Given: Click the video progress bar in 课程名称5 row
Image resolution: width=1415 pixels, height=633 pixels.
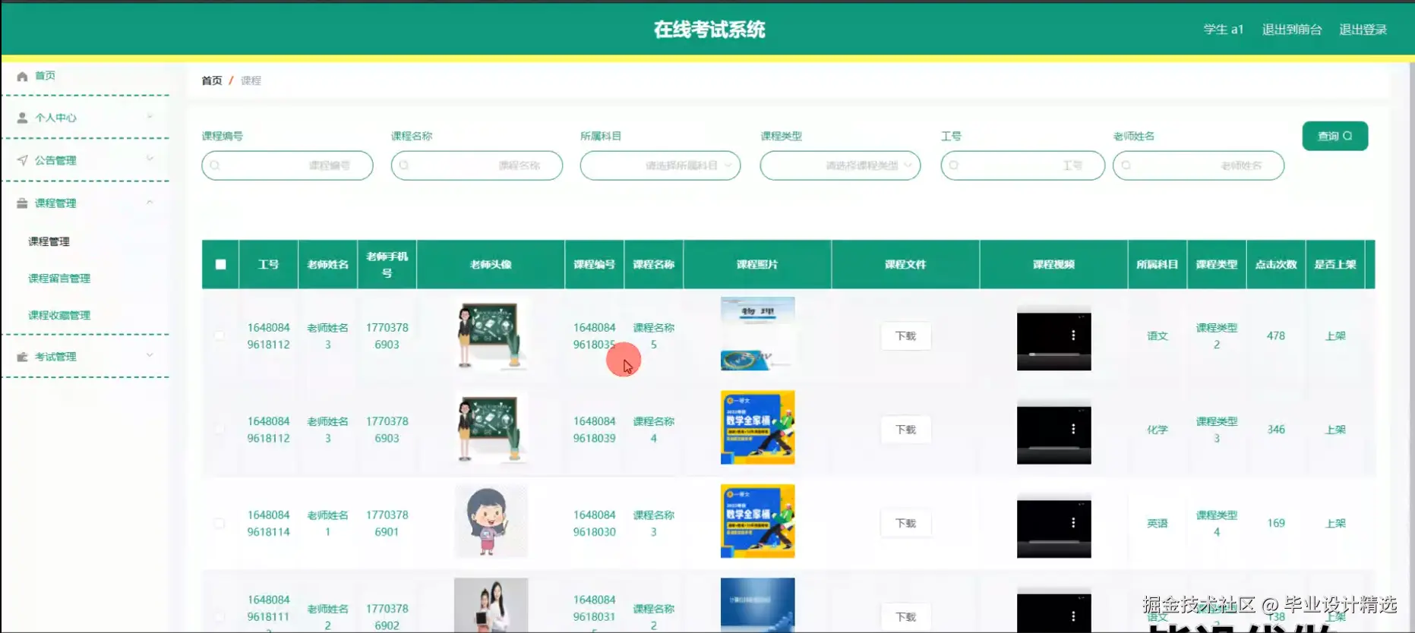Looking at the screenshot, I should 1053,354.
